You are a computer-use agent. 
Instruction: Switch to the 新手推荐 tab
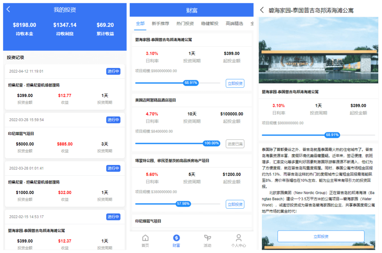pos(160,24)
